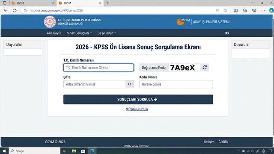Click the browser back arrow
274x154 pixels.
pos(6,10)
